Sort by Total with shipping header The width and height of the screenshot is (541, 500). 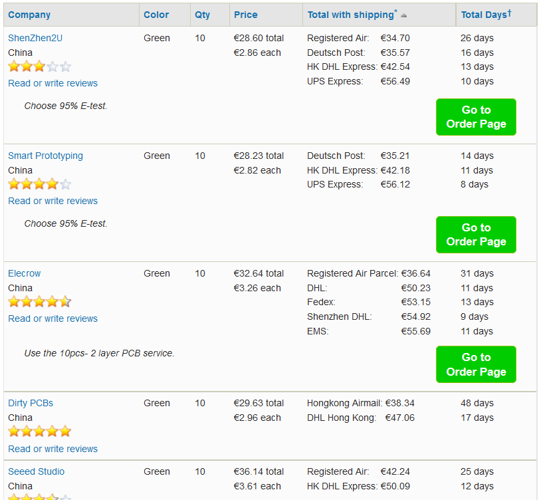352,15
